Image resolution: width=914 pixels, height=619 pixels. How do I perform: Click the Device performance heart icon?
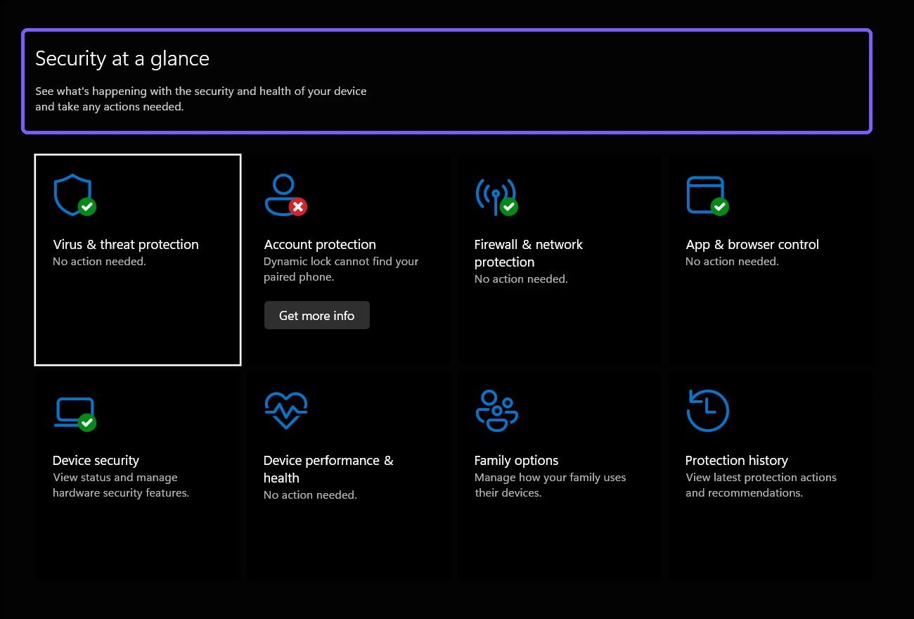coord(286,410)
